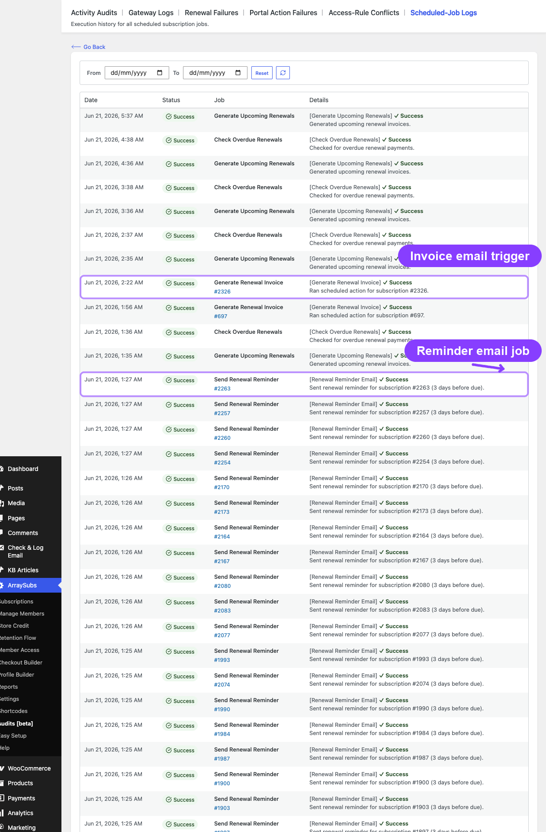The image size is (546, 832).
Task: Click the Payments sidebar icon
Action: pyautogui.click(x=2, y=798)
